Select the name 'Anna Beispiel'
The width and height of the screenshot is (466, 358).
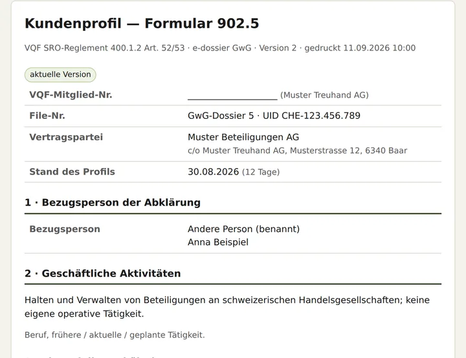(x=218, y=242)
